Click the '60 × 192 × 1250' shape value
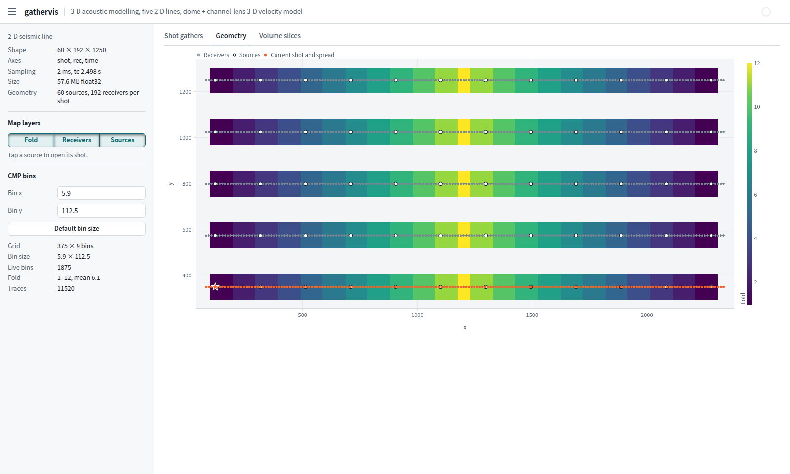This screenshot has height=474, width=790. [x=81, y=50]
